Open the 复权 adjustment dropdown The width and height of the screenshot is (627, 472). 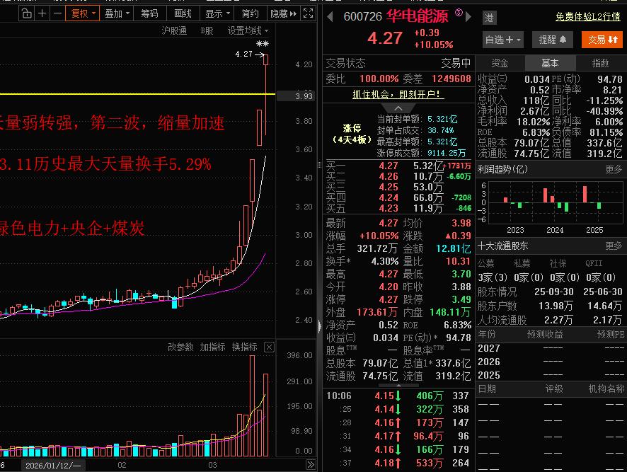(x=81, y=13)
